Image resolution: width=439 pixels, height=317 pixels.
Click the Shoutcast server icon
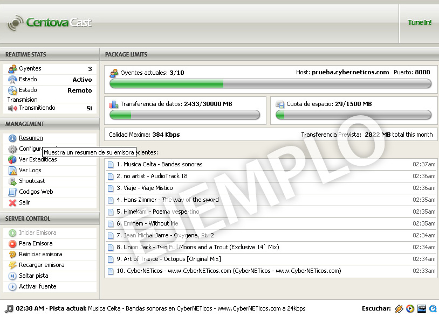pyautogui.click(x=12, y=181)
